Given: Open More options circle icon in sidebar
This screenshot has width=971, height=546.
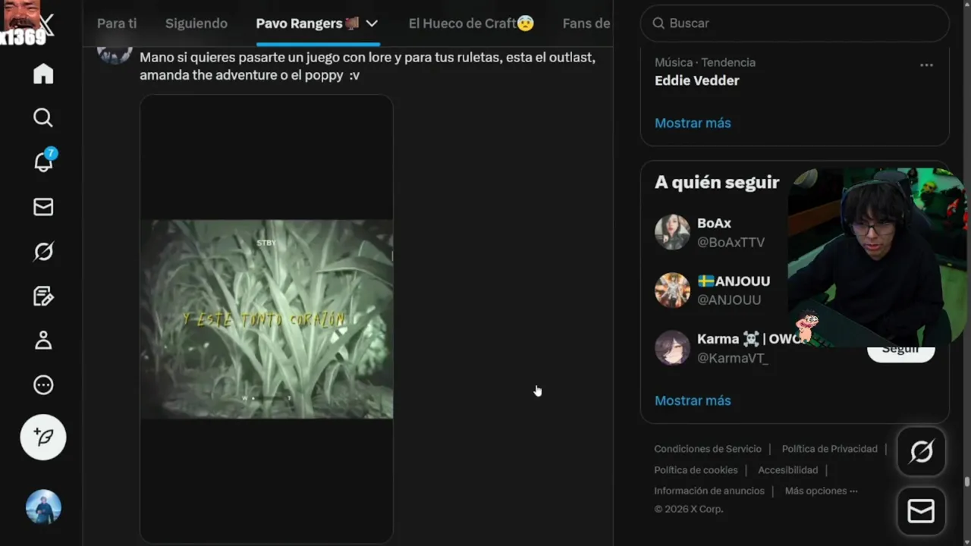Looking at the screenshot, I should pyautogui.click(x=43, y=385).
